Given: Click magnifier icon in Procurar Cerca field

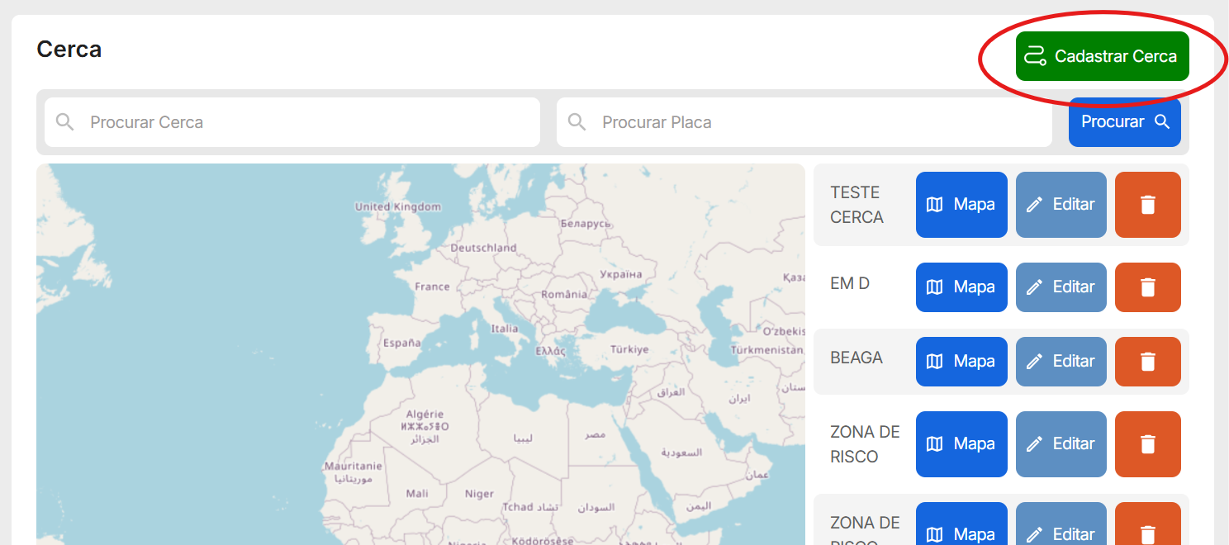Looking at the screenshot, I should (x=65, y=122).
